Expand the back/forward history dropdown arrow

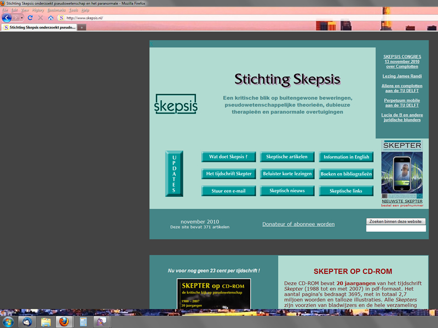(22, 17)
